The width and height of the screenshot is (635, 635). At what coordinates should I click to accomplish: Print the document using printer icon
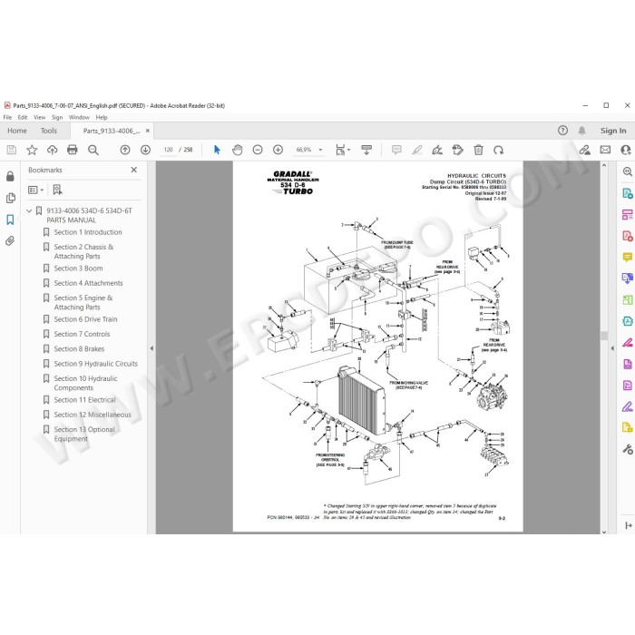click(x=72, y=150)
